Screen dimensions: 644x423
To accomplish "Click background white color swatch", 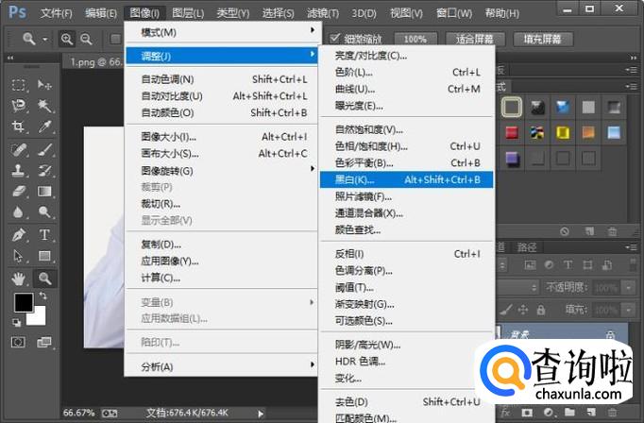I will pos(38,318).
